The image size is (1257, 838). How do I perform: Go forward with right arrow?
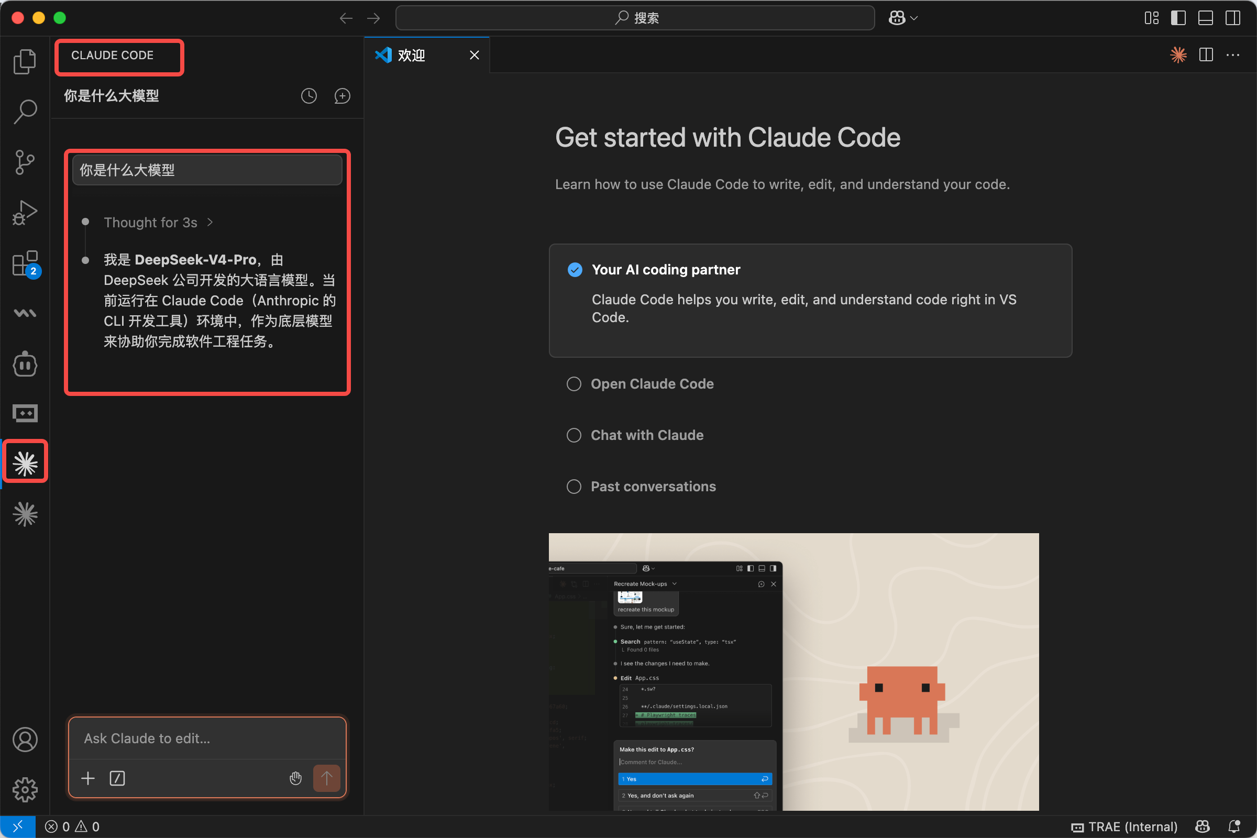pyautogui.click(x=373, y=18)
